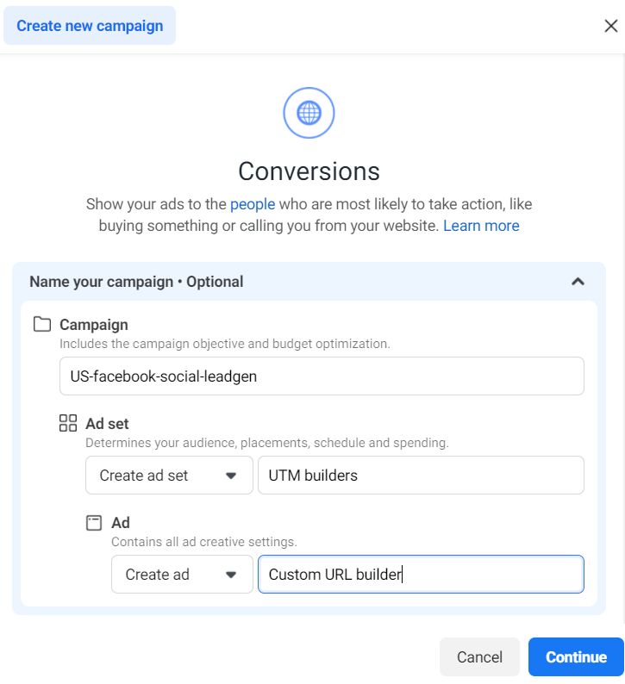This screenshot has width=625, height=684.
Task: Click the Campaign section label
Action: [93, 325]
